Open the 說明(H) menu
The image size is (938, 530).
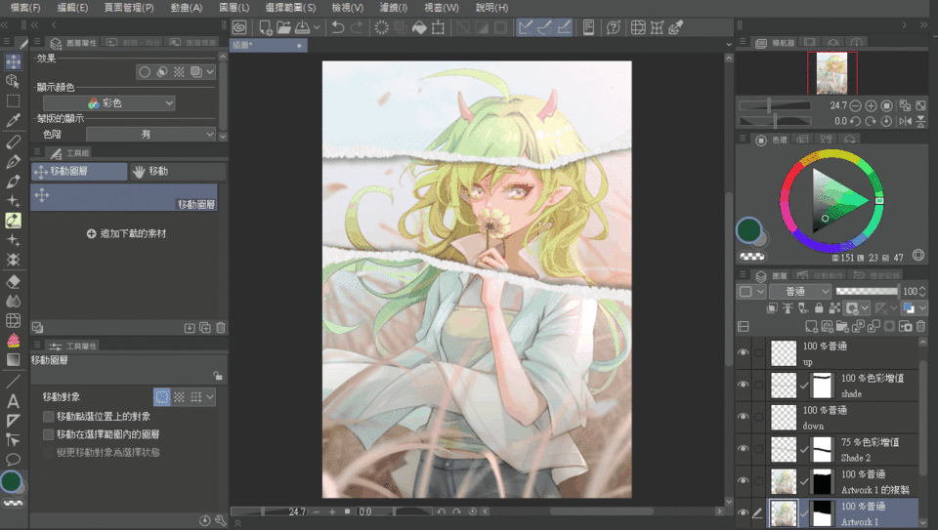tap(492, 8)
